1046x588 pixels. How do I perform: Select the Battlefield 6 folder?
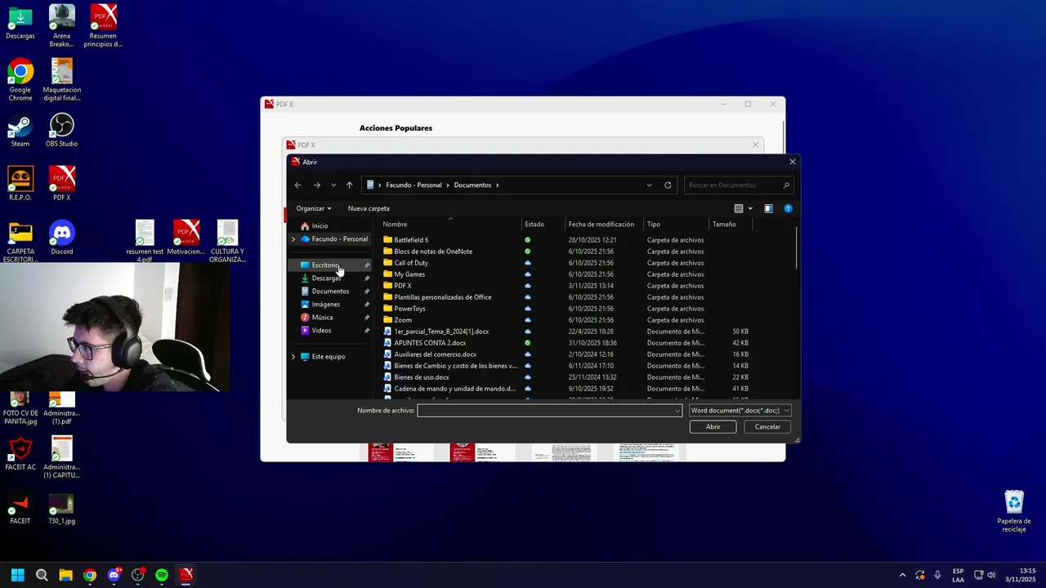pyautogui.click(x=411, y=240)
